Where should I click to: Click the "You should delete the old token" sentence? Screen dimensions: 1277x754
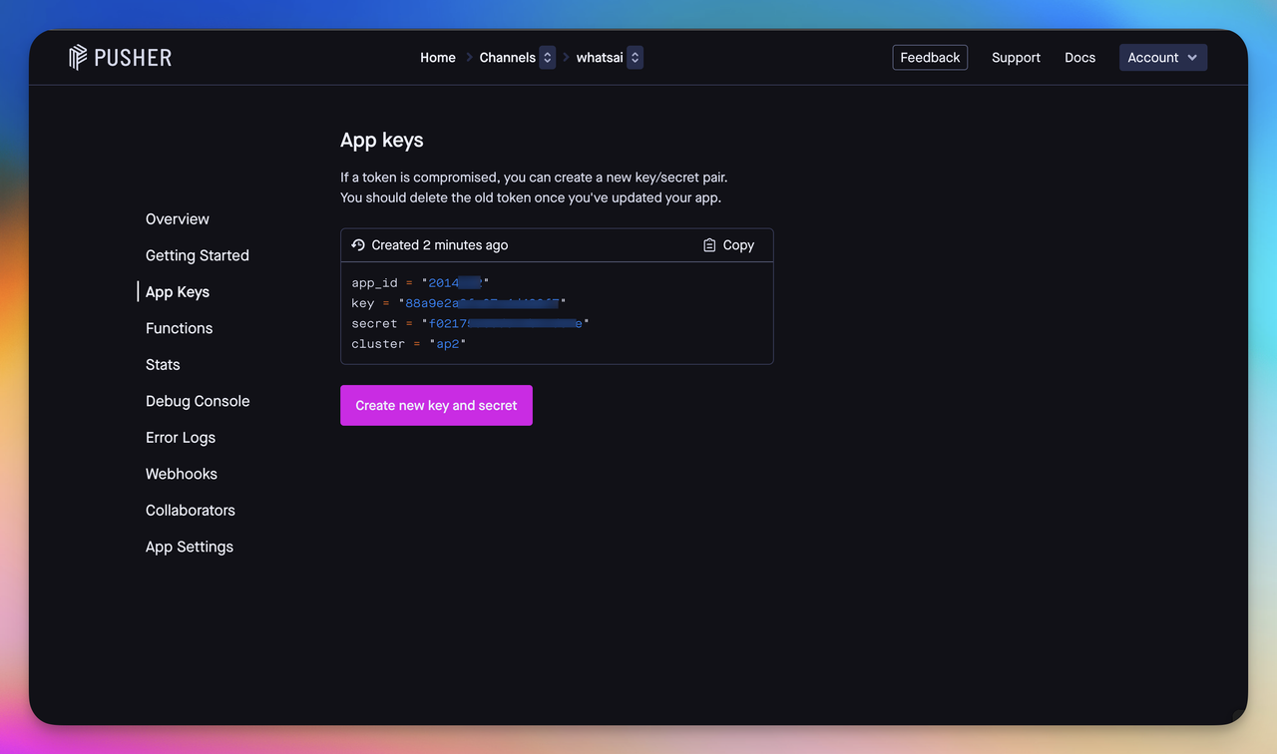[531, 197]
